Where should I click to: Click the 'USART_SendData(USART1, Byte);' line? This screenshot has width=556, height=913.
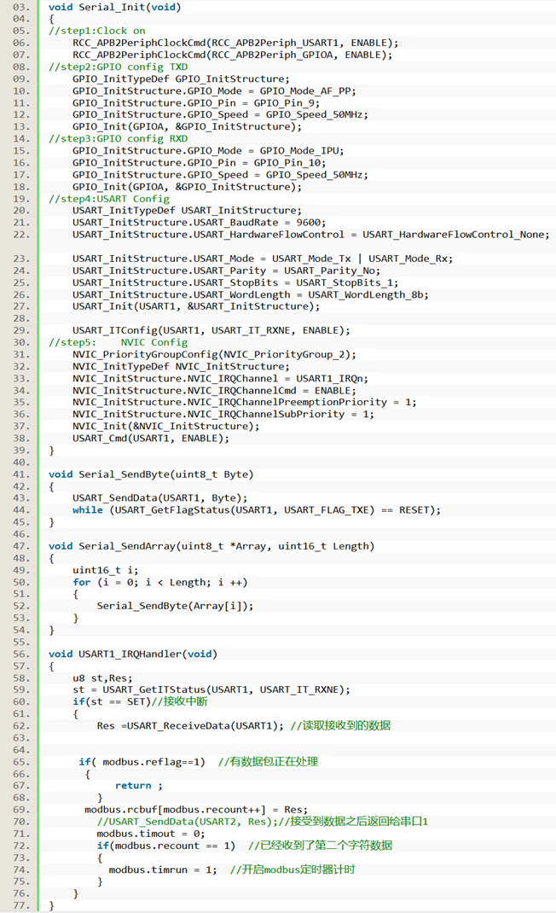click(159, 498)
